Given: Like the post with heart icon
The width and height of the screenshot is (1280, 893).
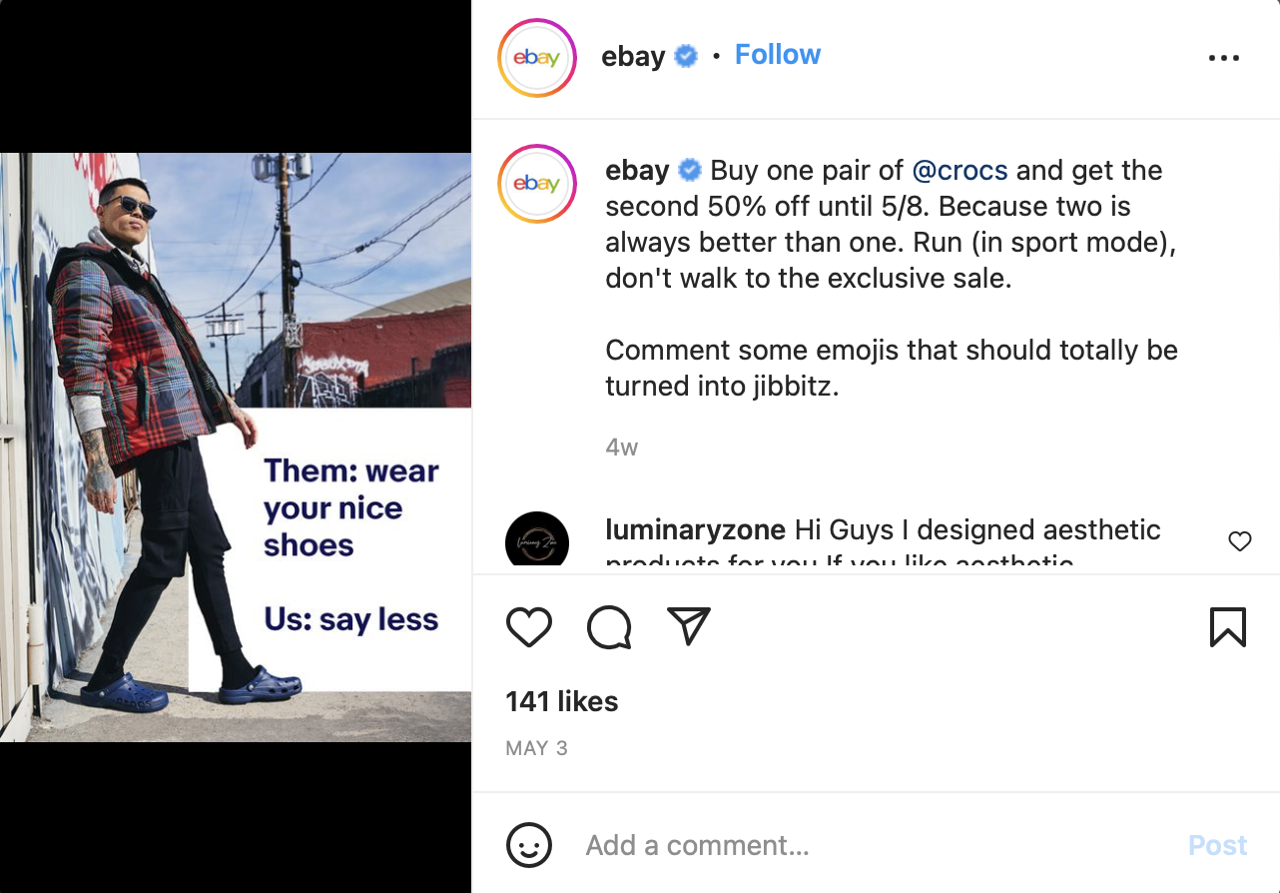Looking at the screenshot, I should [529, 627].
